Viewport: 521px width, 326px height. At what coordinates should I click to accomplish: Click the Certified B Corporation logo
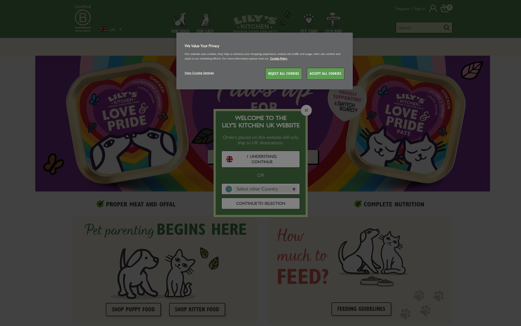[x=83, y=18]
